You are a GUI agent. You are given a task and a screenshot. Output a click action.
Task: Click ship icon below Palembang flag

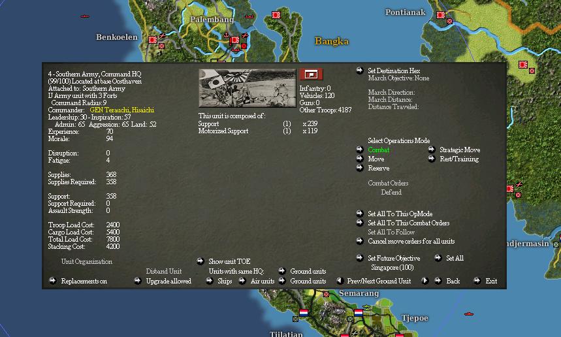[236, 50]
